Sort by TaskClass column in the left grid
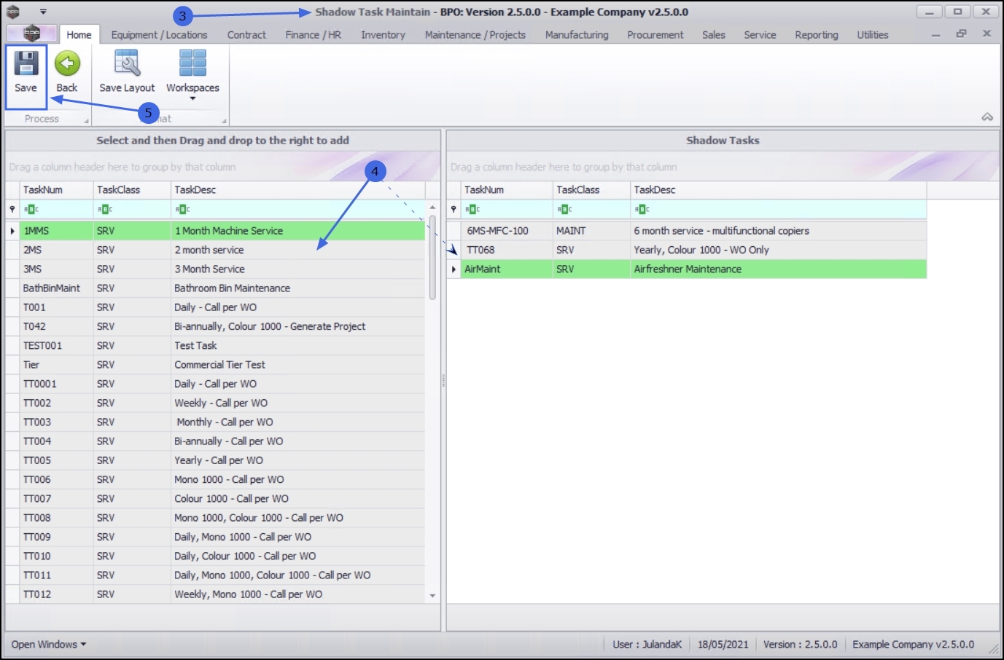Image resolution: width=1004 pixels, height=660 pixels. tap(132, 190)
